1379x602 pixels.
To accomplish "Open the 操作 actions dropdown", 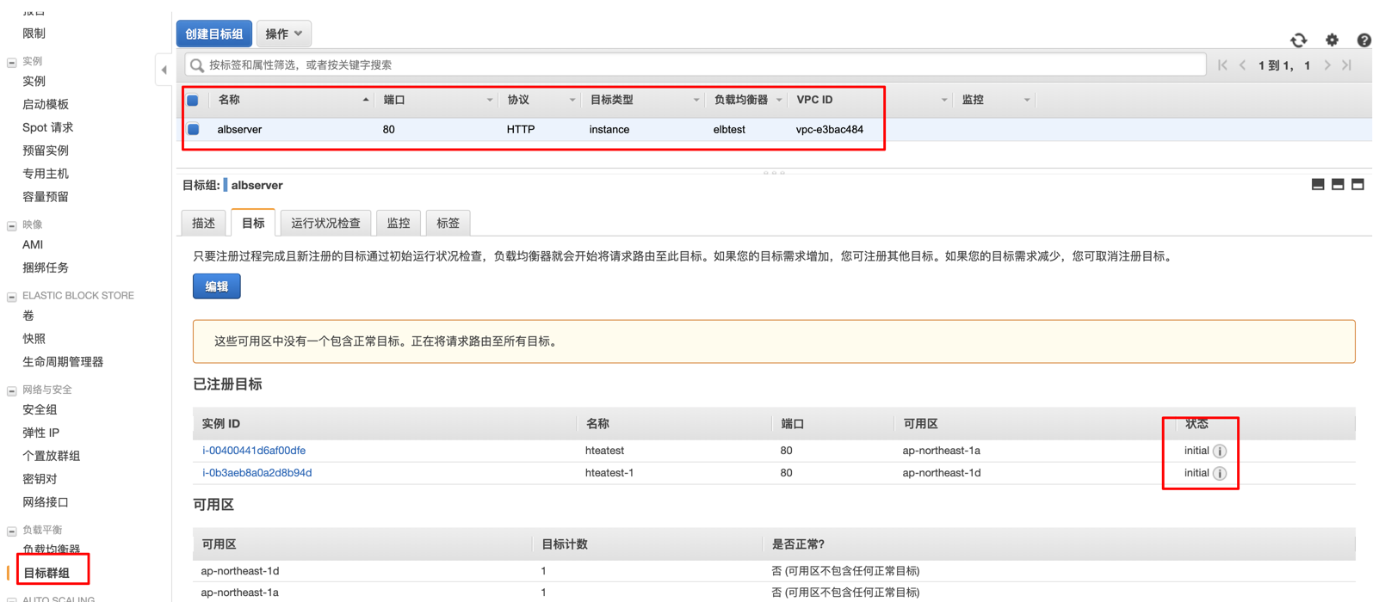I will pyautogui.click(x=283, y=34).
